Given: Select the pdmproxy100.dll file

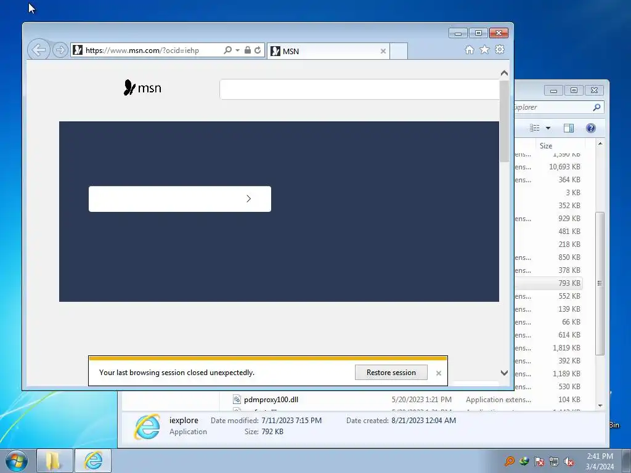Looking at the screenshot, I should tap(271, 399).
